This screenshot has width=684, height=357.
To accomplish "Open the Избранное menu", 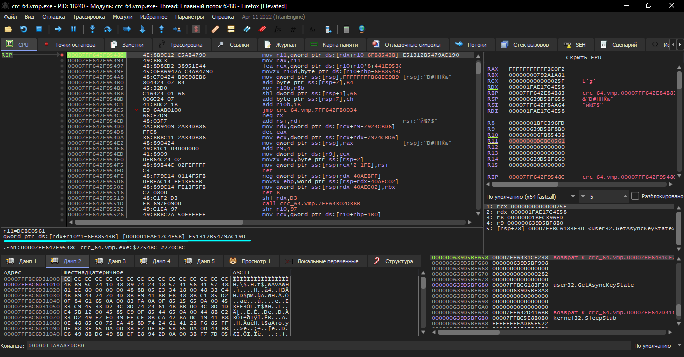I will click(154, 17).
